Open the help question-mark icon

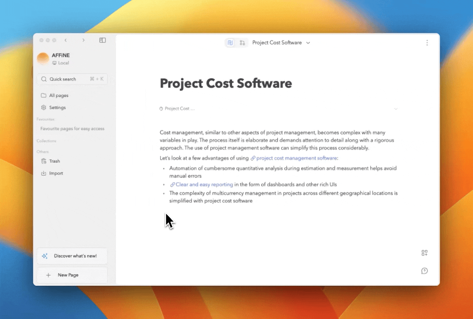[x=424, y=271]
